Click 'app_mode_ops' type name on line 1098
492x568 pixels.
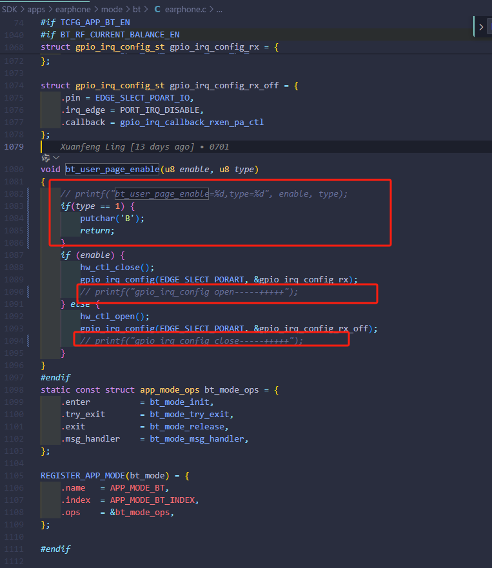coord(170,390)
